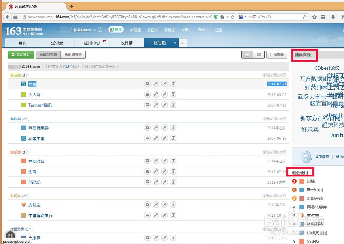Click the pencil icon in the 网易彩票 row

click(x=164, y=161)
